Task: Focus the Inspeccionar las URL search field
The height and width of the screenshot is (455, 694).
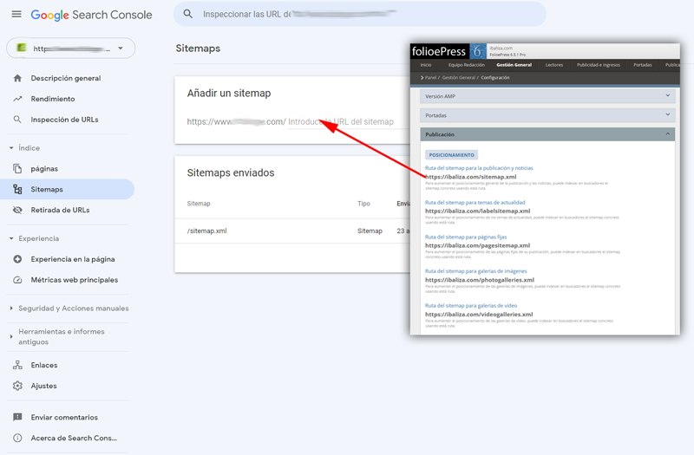Action: [x=359, y=14]
